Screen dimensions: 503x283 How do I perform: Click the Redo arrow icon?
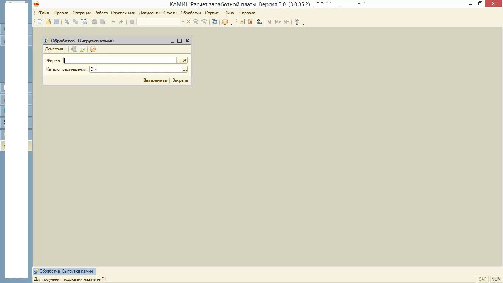tap(121, 22)
